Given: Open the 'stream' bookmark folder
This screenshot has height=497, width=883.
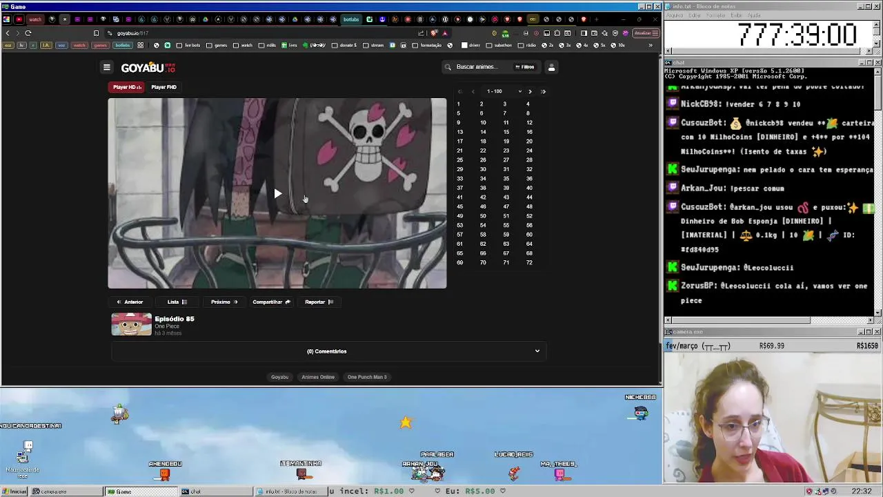Looking at the screenshot, I should 373,46.
